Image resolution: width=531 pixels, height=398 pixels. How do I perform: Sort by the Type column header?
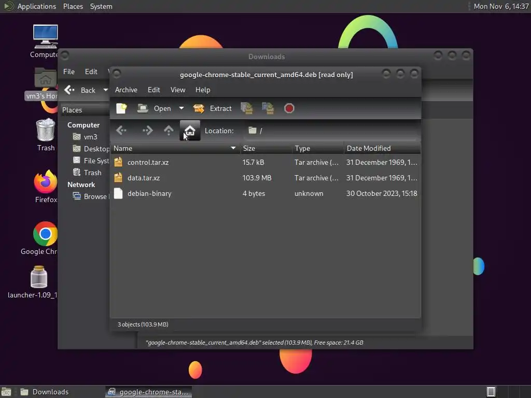318,148
